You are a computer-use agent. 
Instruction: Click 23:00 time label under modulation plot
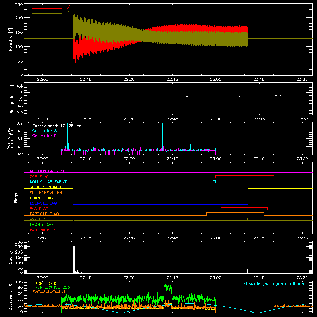(216, 159)
